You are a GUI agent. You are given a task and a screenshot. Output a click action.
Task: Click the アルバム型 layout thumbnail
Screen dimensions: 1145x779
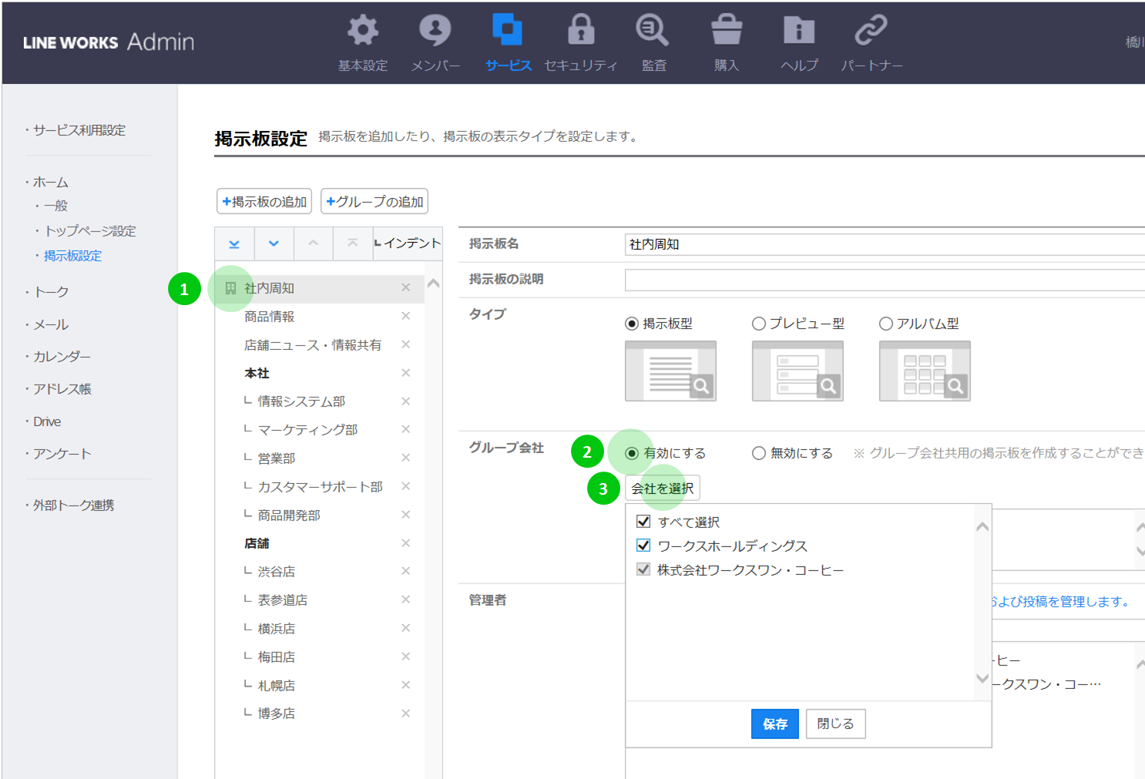[x=924, y=371]
